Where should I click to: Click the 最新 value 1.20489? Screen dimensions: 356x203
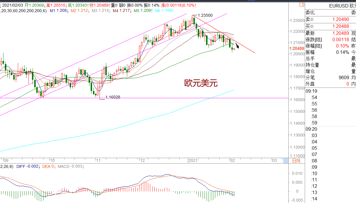(x=341, y=33)
